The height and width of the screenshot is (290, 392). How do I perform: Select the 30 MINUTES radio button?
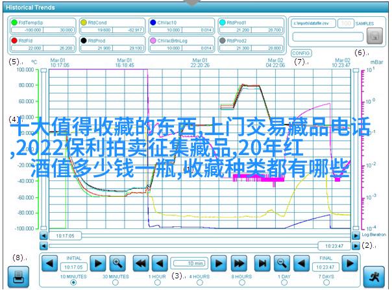pos(116,282)
